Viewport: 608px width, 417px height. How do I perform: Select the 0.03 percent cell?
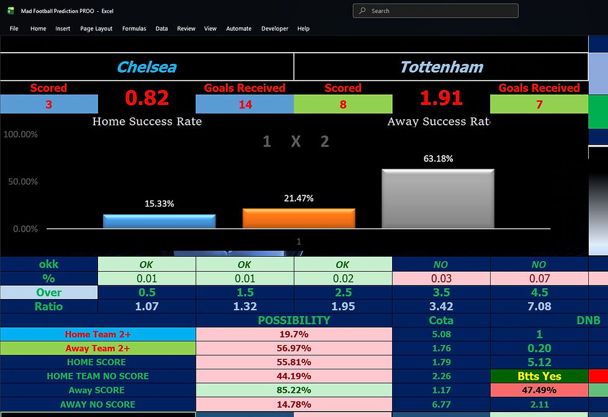[x=441, y=278]
